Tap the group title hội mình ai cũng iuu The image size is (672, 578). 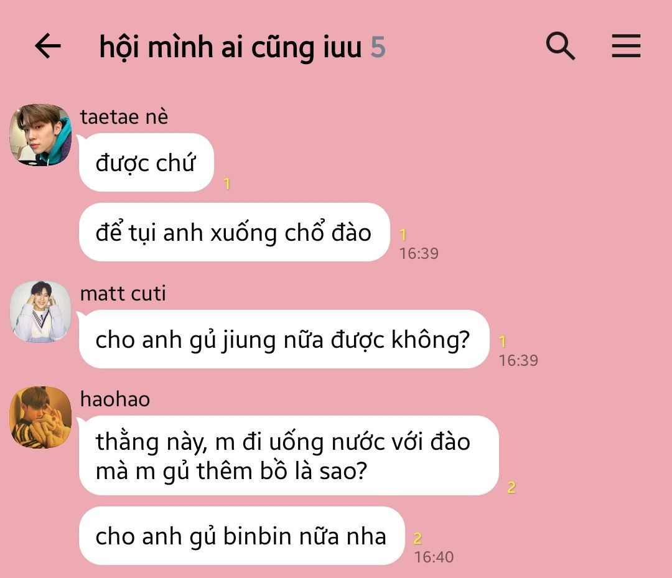[231, 47]
